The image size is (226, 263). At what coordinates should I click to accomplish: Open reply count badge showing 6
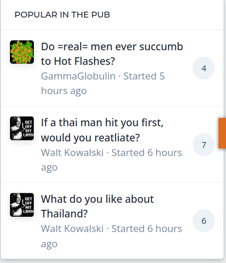(x=204, y=221)
